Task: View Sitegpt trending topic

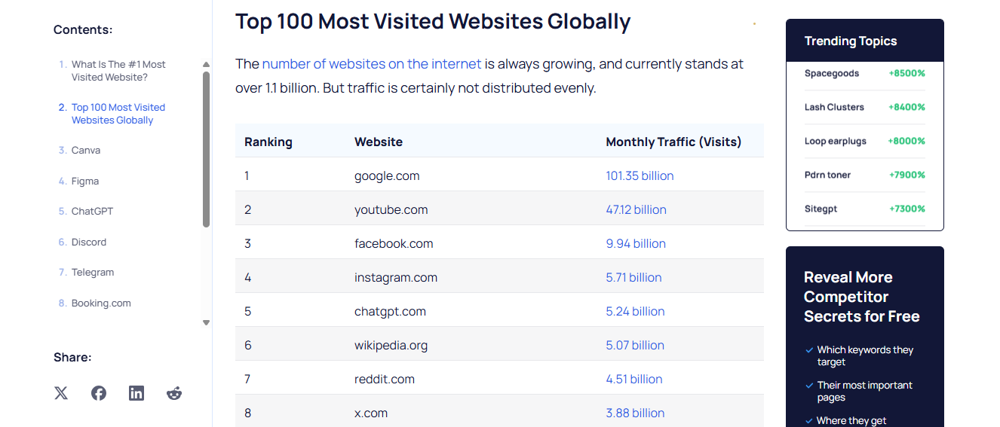Action: pos(821,209)
